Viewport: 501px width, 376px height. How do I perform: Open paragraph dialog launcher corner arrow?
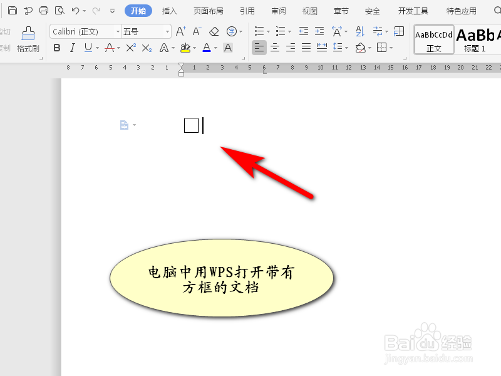(405, 58)
